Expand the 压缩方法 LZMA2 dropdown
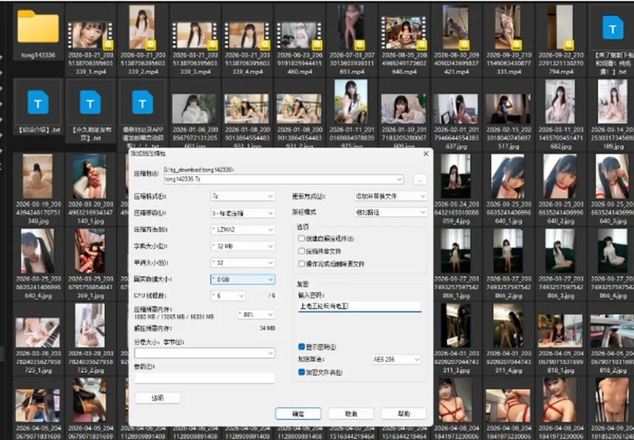Image resolution: width=634 pixels, height=440 pixels. pos(242,230)
